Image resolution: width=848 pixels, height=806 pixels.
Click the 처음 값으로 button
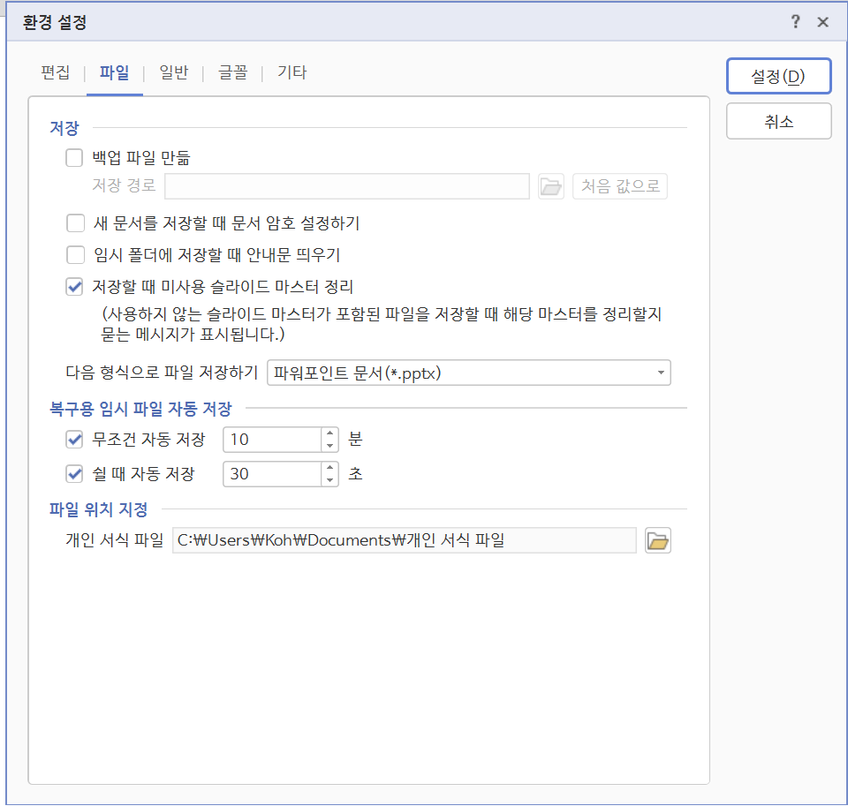620,186
